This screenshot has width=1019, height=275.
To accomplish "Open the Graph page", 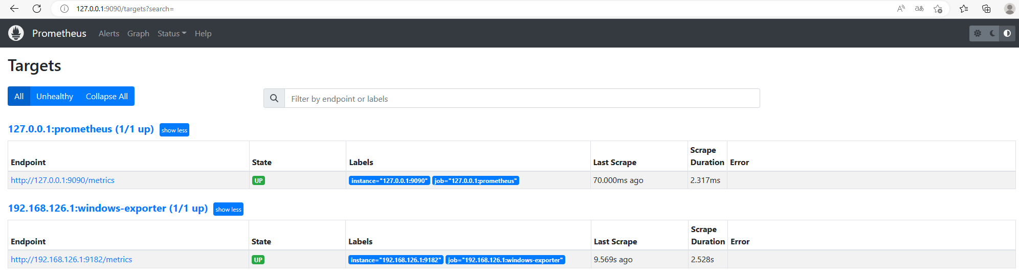I will [138, 33].
